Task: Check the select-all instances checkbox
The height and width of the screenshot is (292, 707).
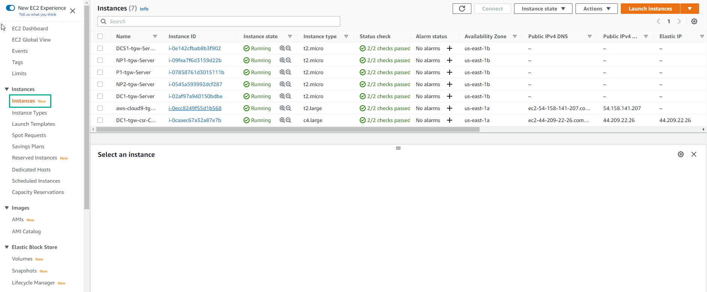Action: tap(100, 36)
